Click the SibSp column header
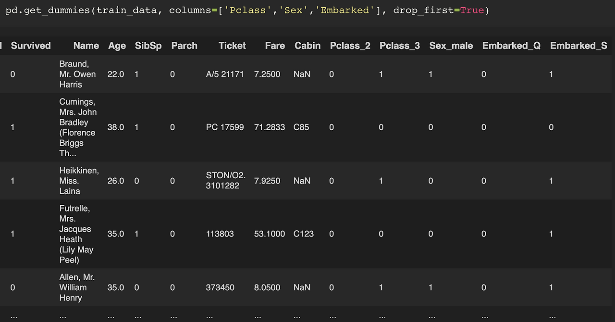 [148, 46]
